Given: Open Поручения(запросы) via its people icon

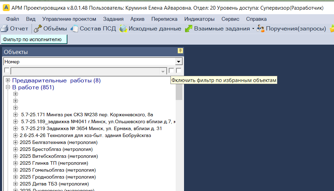Looking at the screenshot, I should click(x=260, y=29).
